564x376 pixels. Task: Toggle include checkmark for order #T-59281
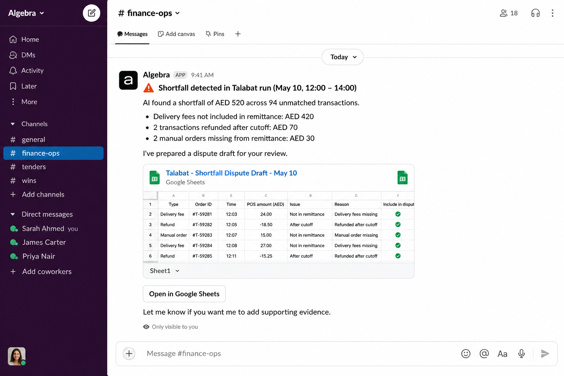coord(398,214)
